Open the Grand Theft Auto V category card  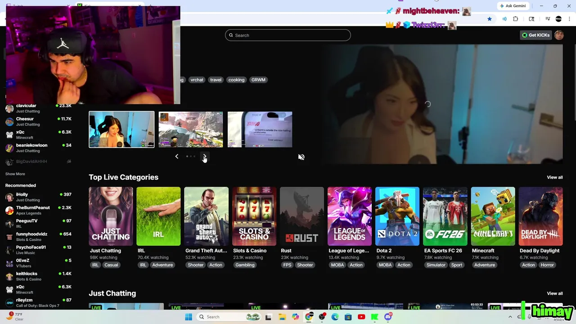(206, 216)
